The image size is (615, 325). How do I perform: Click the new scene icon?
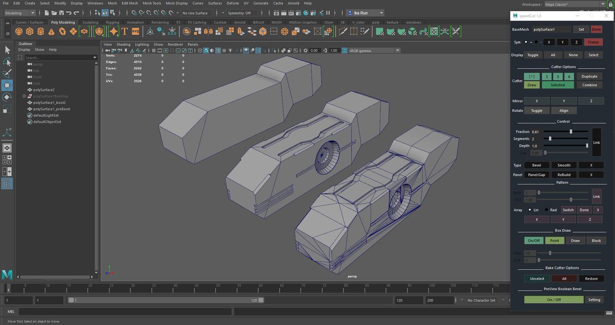tap(46, 13)
